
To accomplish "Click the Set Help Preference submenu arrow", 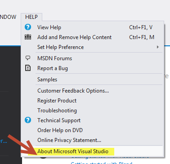I will click(158, 47).
